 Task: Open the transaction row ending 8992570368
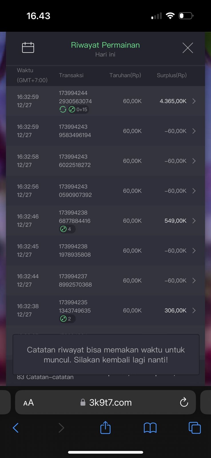point(105,281)
